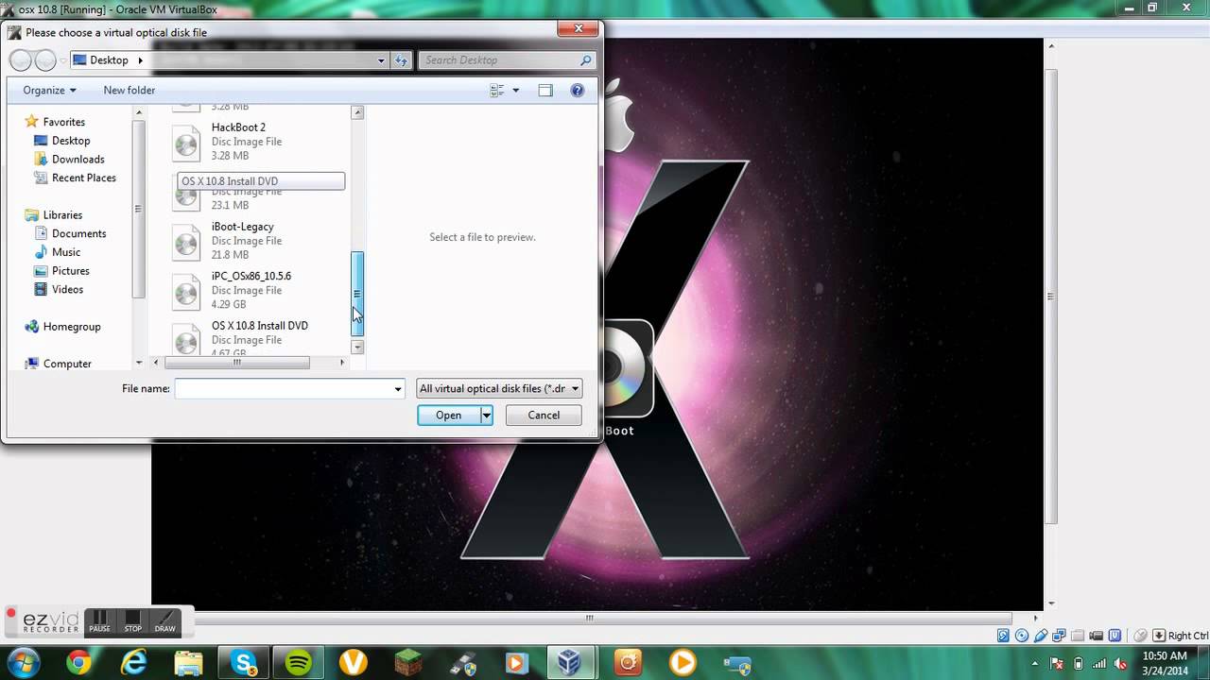Expand the view options dropdown arrow

point(515,91)
